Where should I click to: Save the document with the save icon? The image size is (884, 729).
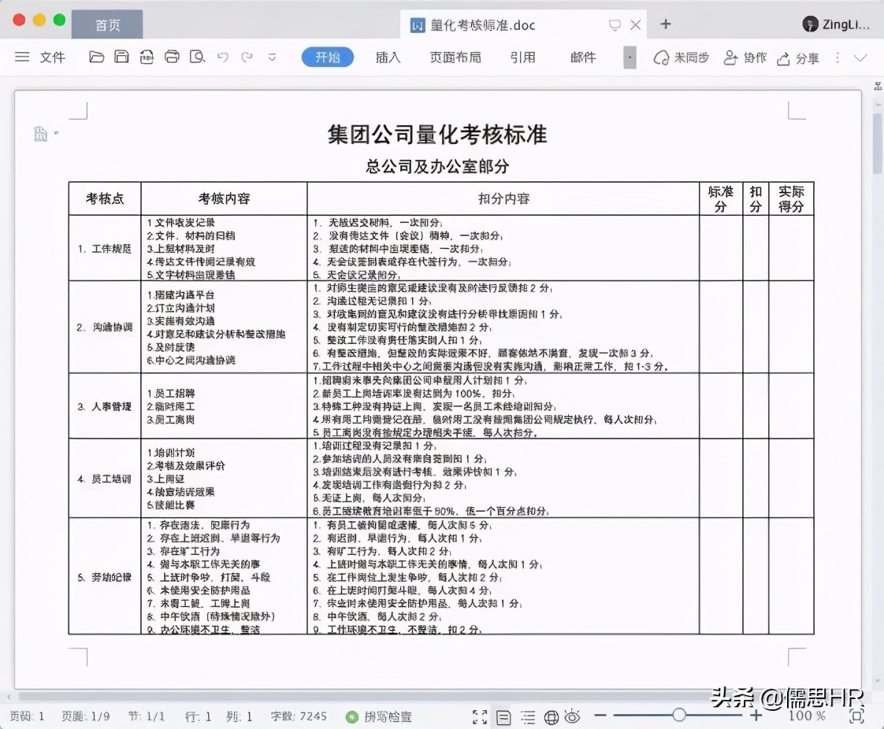(x=121, y=57)
